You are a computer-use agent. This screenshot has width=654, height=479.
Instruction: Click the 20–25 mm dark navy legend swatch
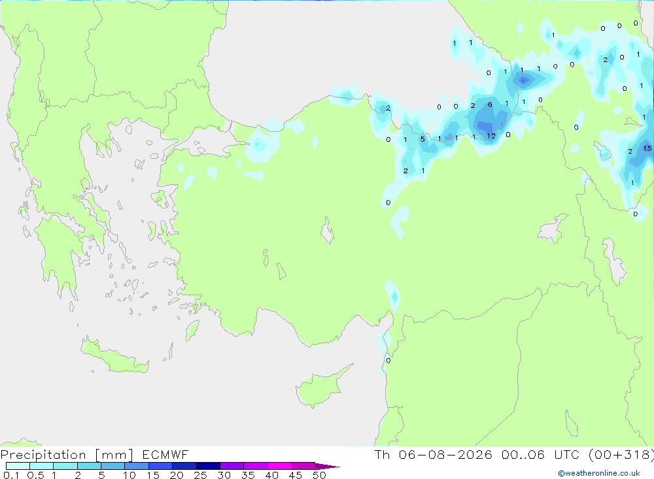pyautogui.click(x=184, y=466)
